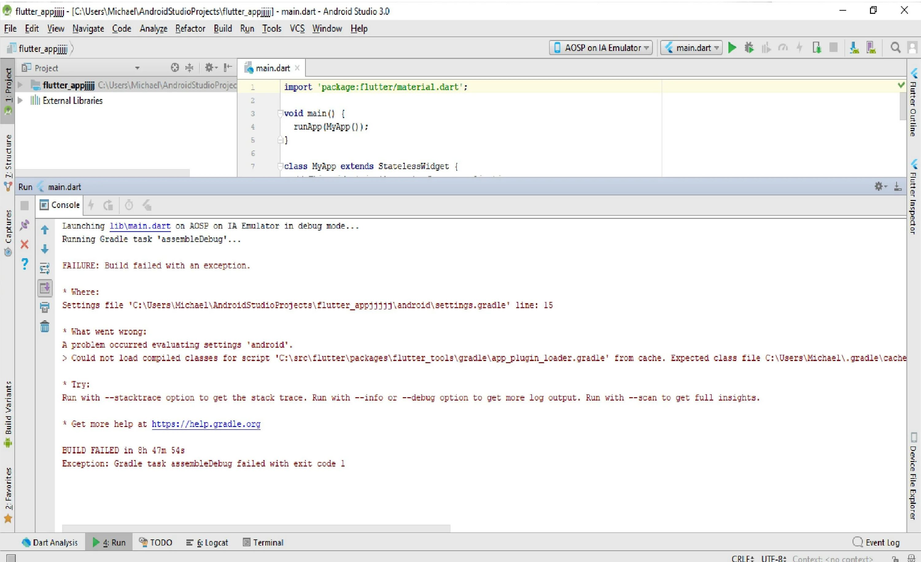Screen dimensions: 921x562
Task: Click the red X close icon in the Run panel
Action: [x=25, y=244]
